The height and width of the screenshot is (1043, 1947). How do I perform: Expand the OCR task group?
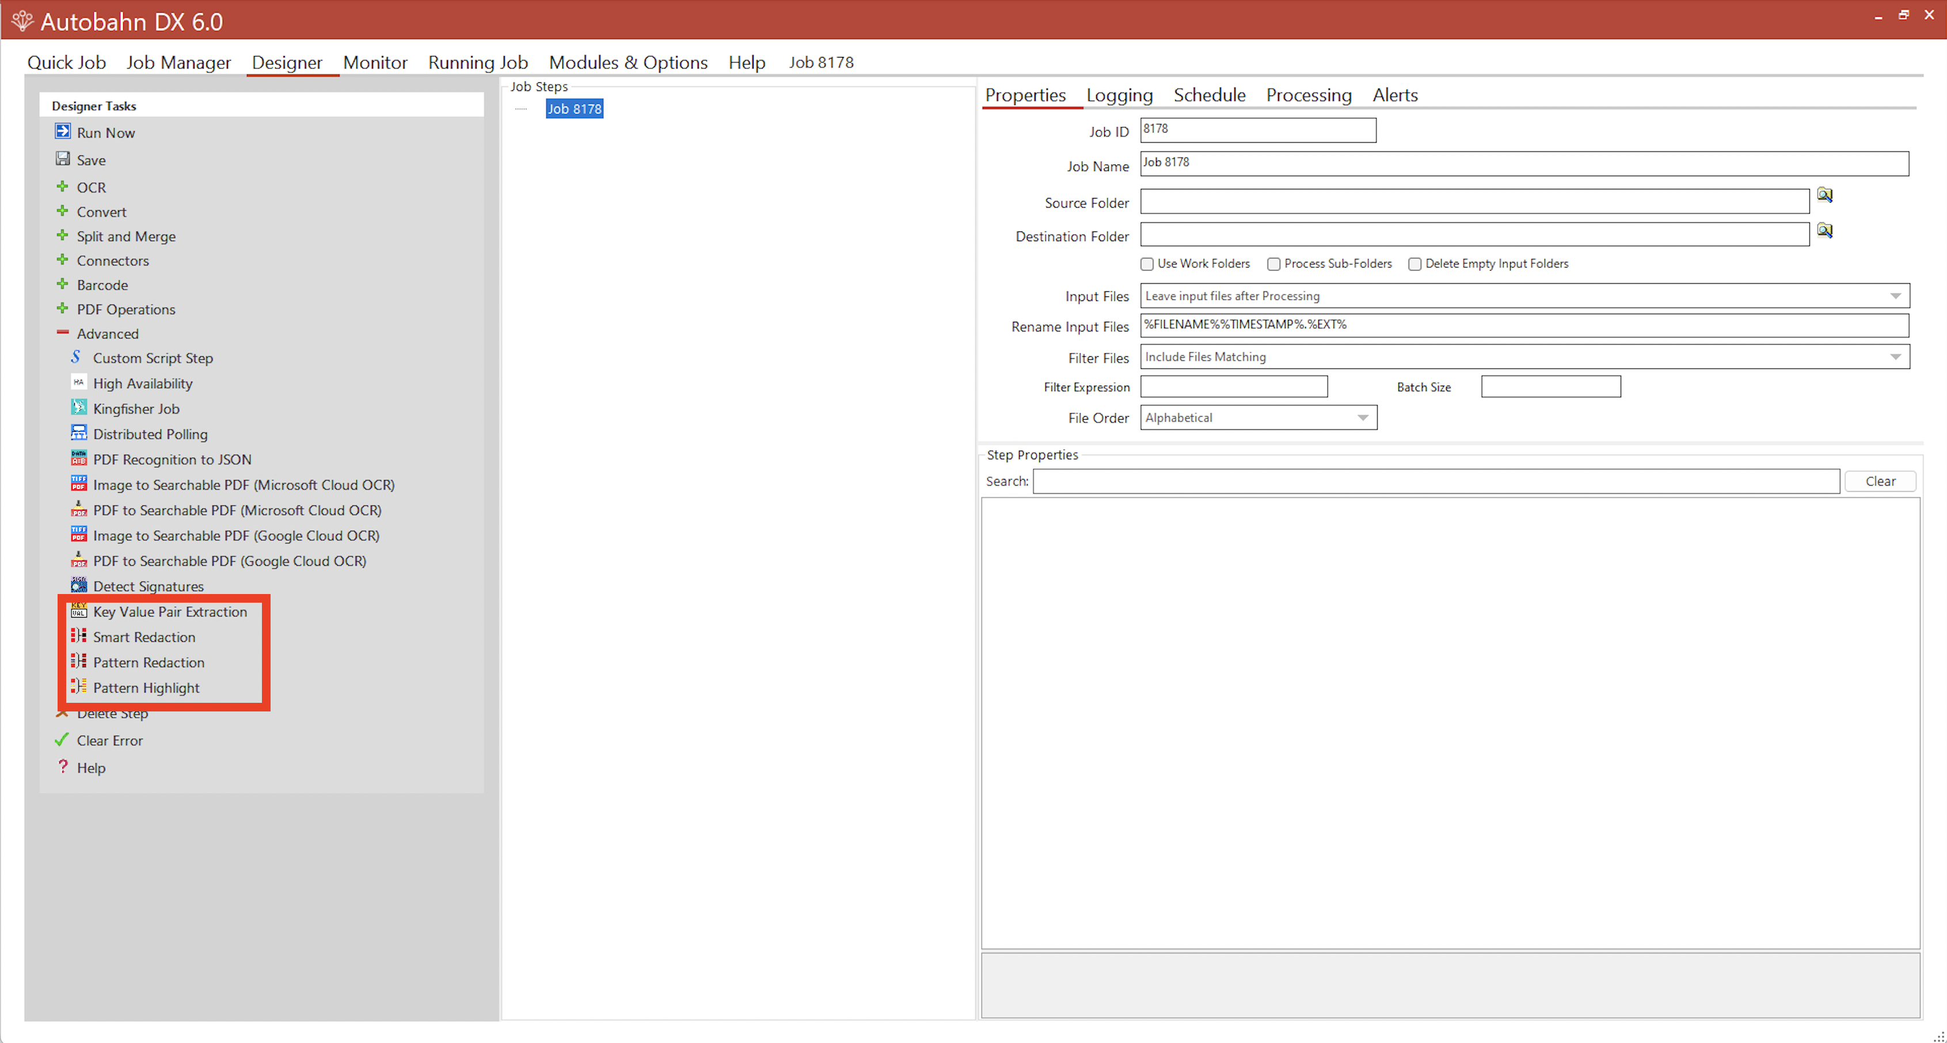pyautogui.click(x=62, y=186)
